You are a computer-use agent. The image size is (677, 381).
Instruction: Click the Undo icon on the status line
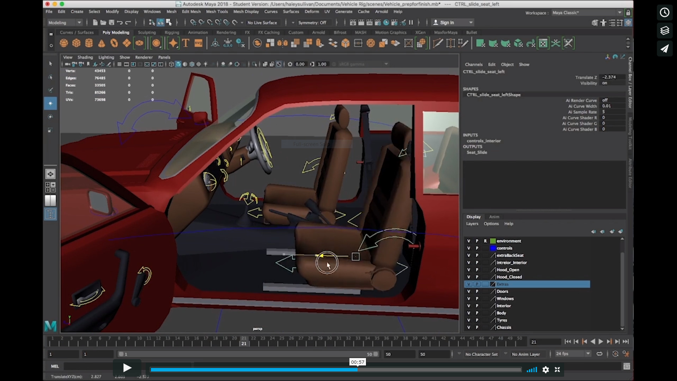point(120,22)
